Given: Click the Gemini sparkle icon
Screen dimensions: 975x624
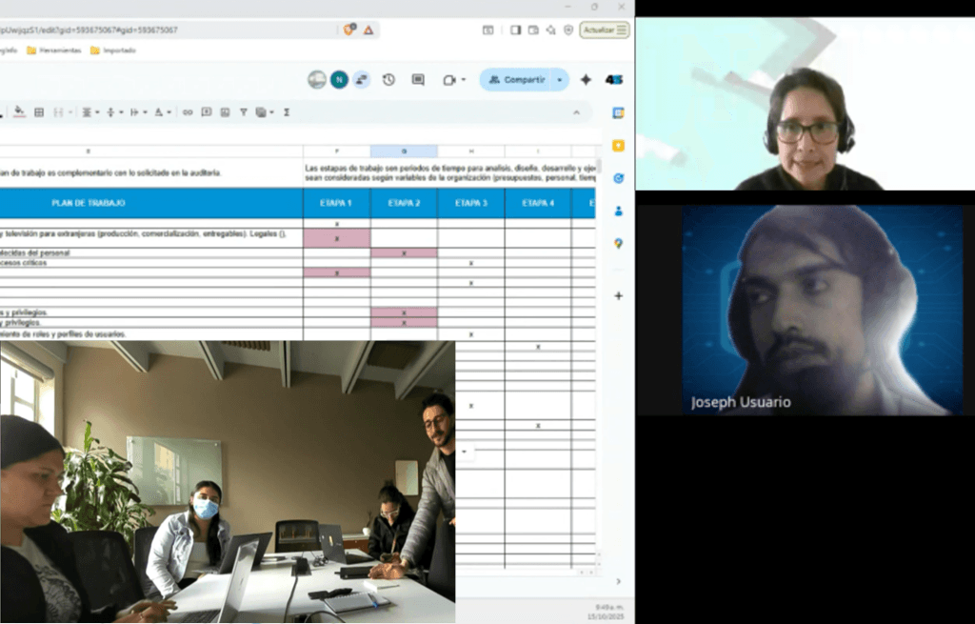Looking at the screenshot, I should pyautogui.click(x=586, y=80).
